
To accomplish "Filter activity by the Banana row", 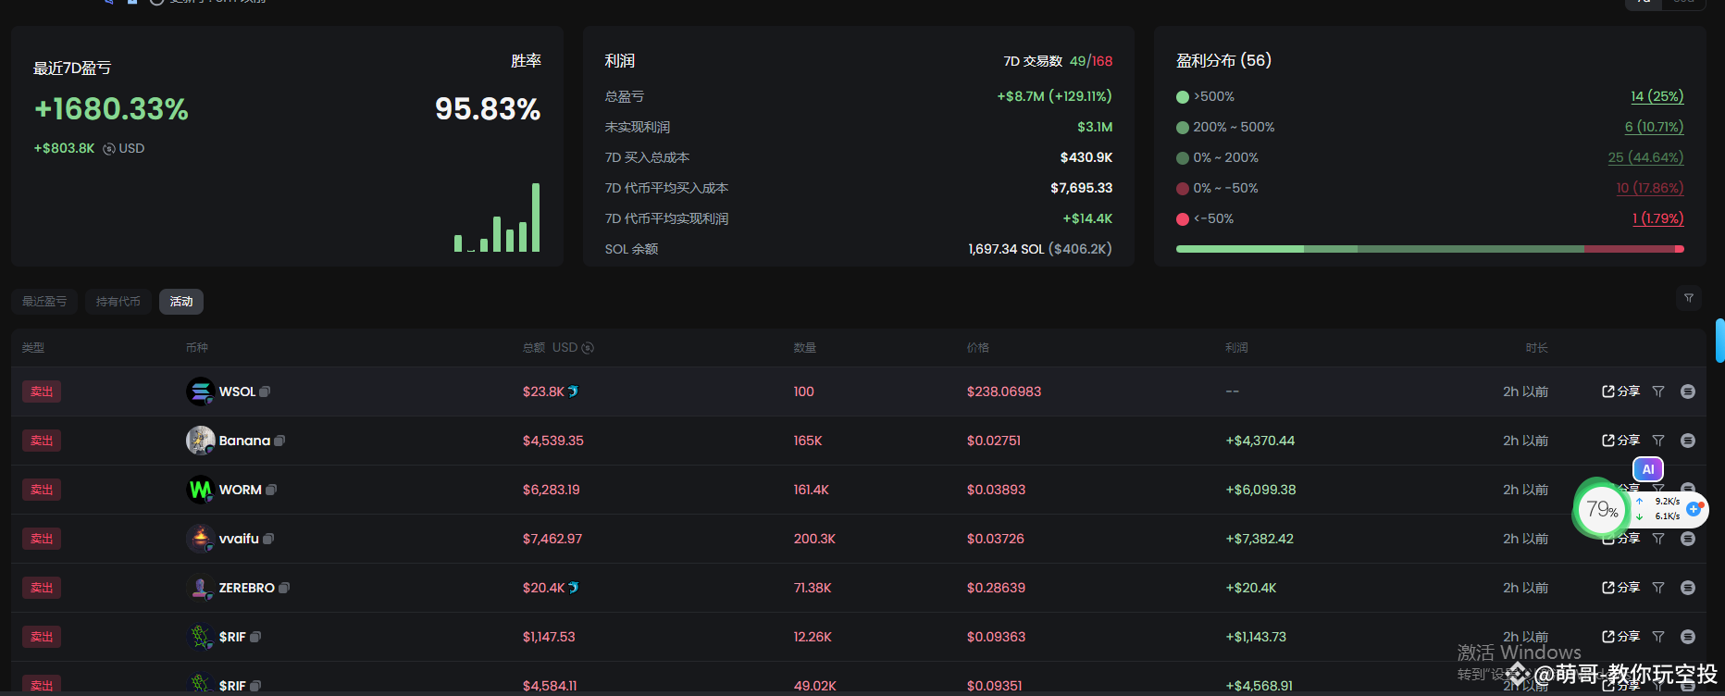I will [1658, 441].
